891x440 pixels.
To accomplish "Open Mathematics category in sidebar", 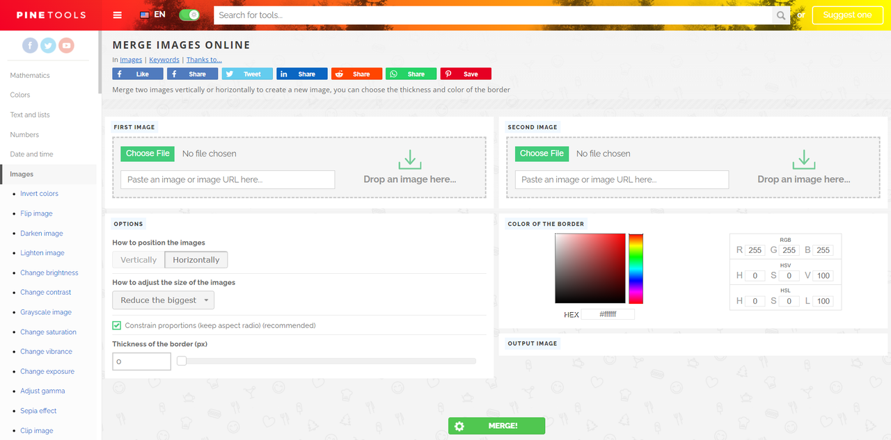I will [30, 75].
